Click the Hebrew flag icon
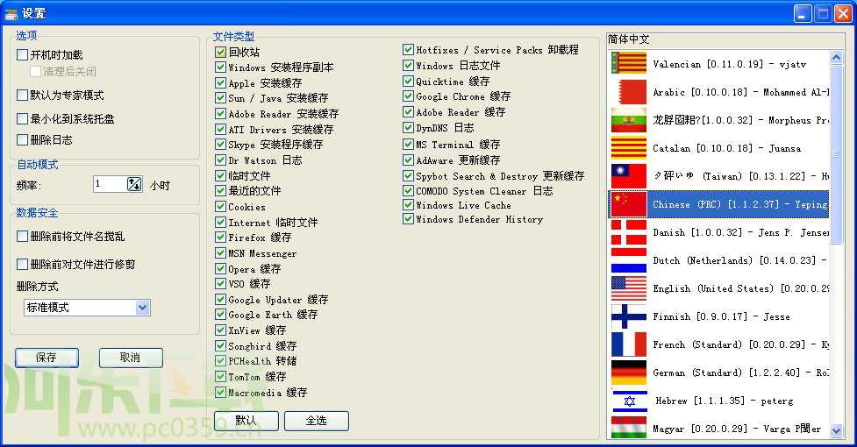The width and height of the screenshot is (857, 447). [x=629, y=401]
